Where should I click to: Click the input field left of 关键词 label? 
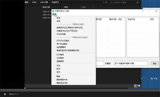coord(100,64)
